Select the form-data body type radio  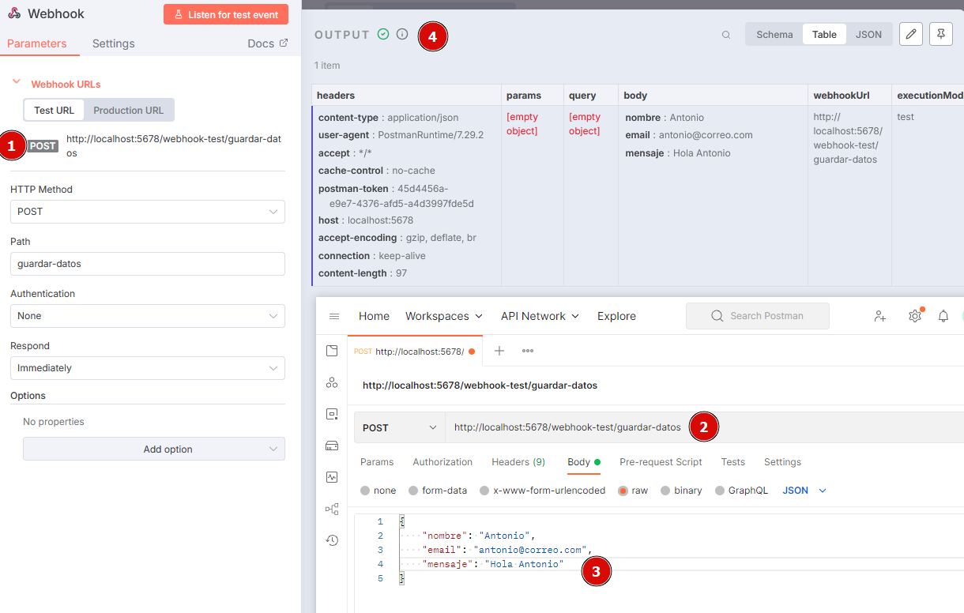coord(413,491)
